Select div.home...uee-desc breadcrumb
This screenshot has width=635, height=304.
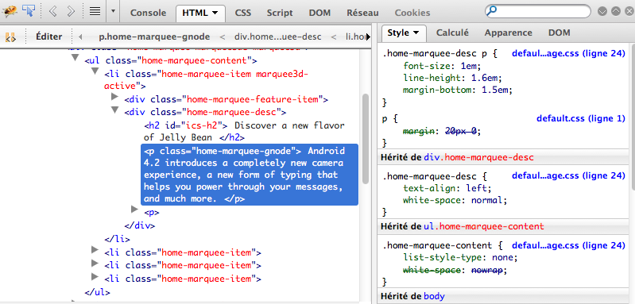coord(278,37)
